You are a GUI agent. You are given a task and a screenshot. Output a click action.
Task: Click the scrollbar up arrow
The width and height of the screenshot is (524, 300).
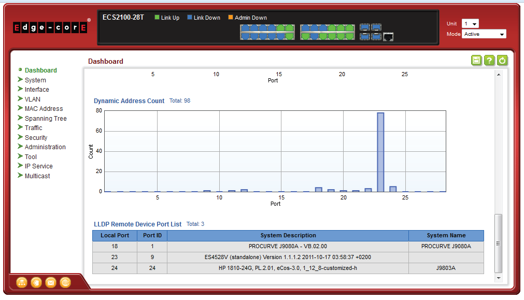click(498, 75)
